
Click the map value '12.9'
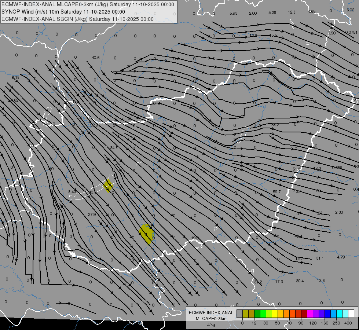(x=253, y=36)
